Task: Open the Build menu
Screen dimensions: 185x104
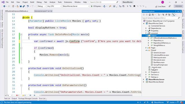Action: click(x=32, y=2)
